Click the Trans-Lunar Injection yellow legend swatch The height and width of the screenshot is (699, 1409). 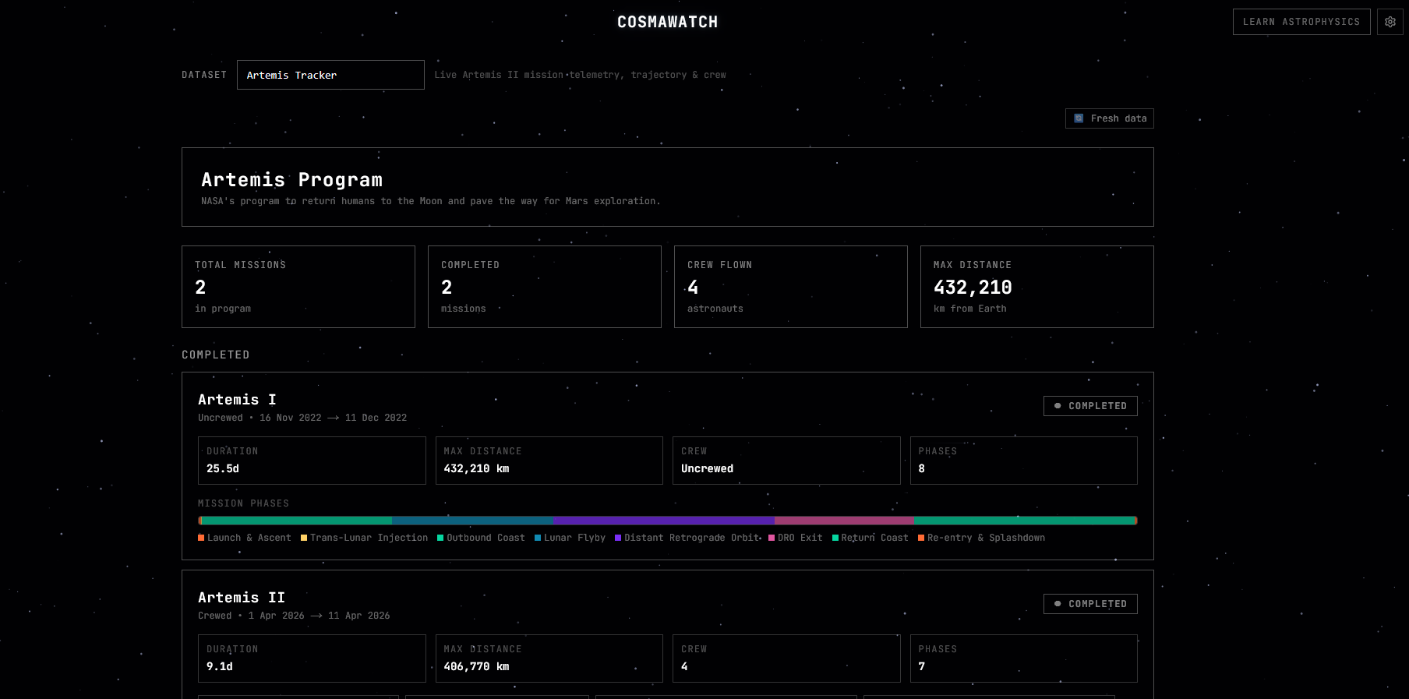point(304,538)
